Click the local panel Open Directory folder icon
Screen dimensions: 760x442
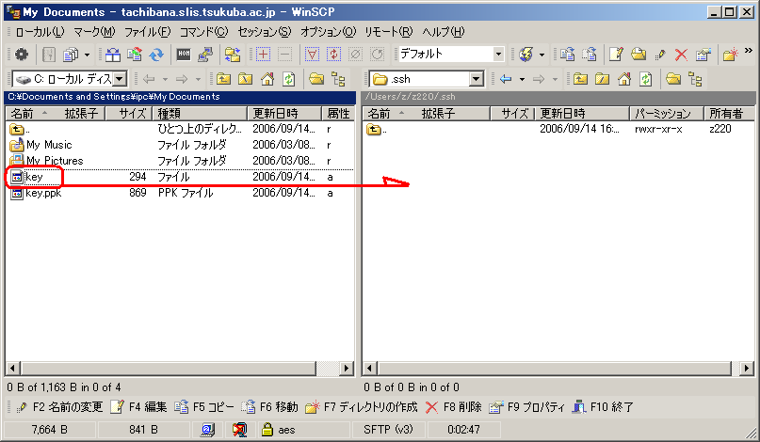coord(316,79)
